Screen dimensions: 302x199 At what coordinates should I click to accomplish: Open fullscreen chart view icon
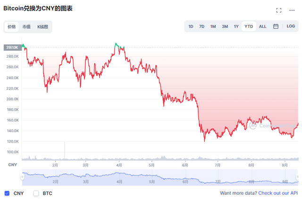[278, 10]
